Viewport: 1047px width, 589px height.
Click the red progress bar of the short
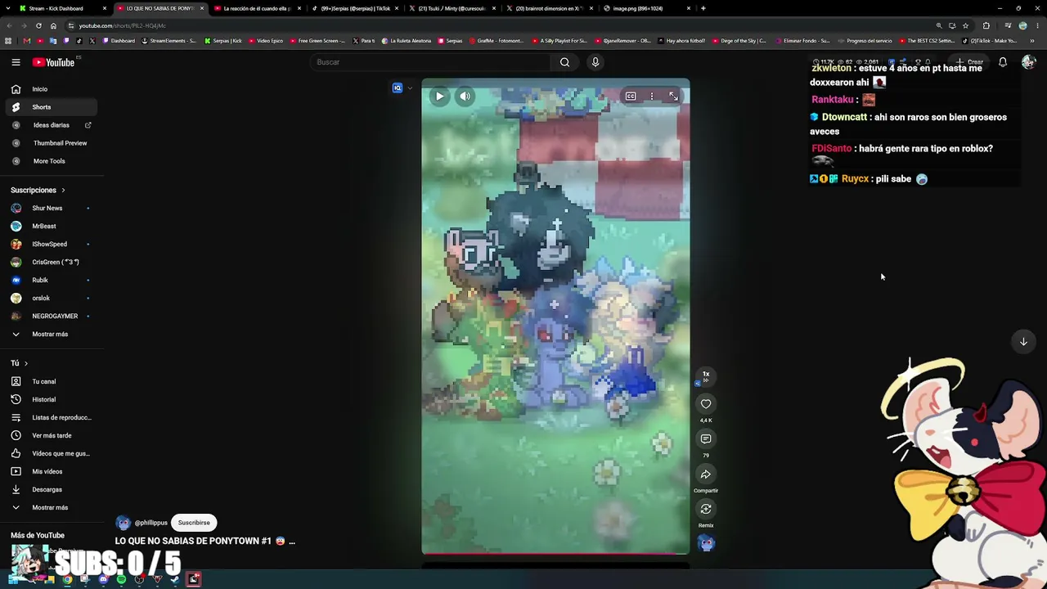point(555,554)
